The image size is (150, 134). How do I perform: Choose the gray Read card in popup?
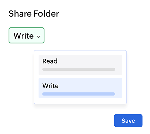[x=80, y=65]
